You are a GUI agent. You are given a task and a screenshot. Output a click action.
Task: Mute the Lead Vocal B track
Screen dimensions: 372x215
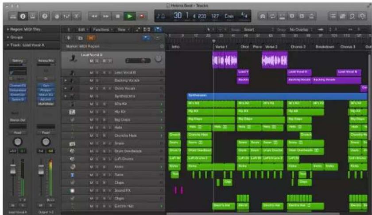[92, 72]
